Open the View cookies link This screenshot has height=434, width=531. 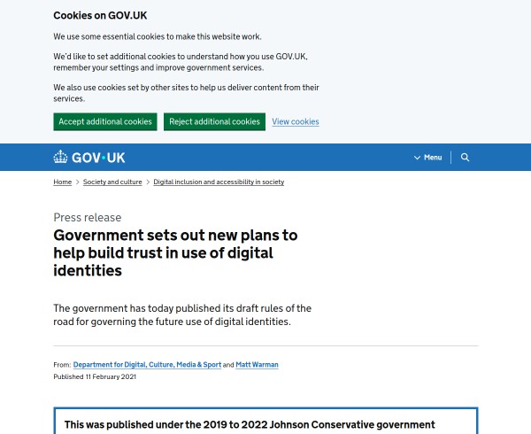click(296, 121)
